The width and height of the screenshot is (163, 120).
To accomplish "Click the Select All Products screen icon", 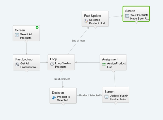I will [x=17, y=35].
